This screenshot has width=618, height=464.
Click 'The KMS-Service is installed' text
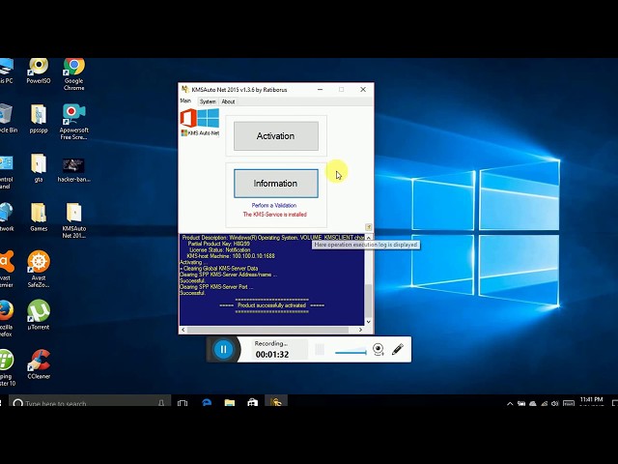(274, 215)
